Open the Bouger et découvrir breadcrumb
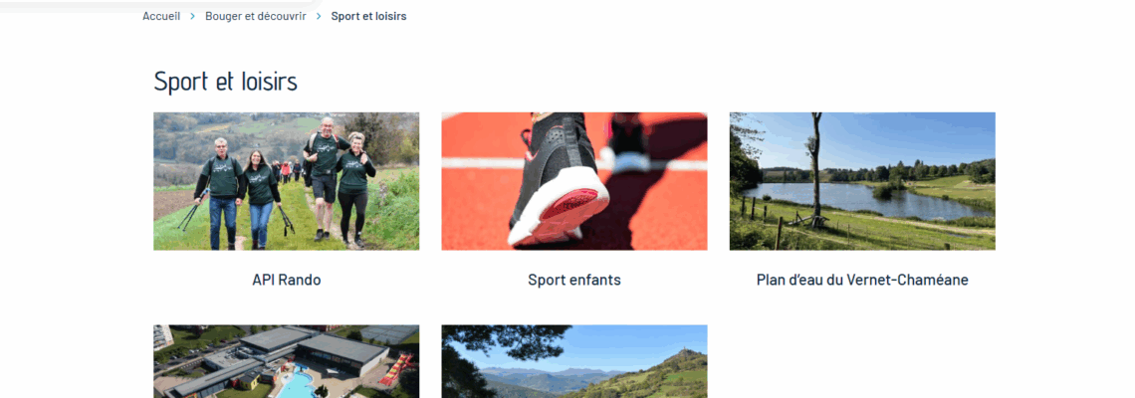The width and height of the screenshot is (1135, 398). (255, 16)
